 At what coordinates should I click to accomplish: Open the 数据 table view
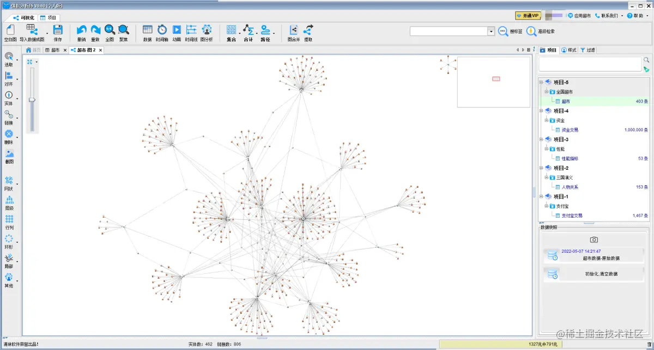coord(147,33)
